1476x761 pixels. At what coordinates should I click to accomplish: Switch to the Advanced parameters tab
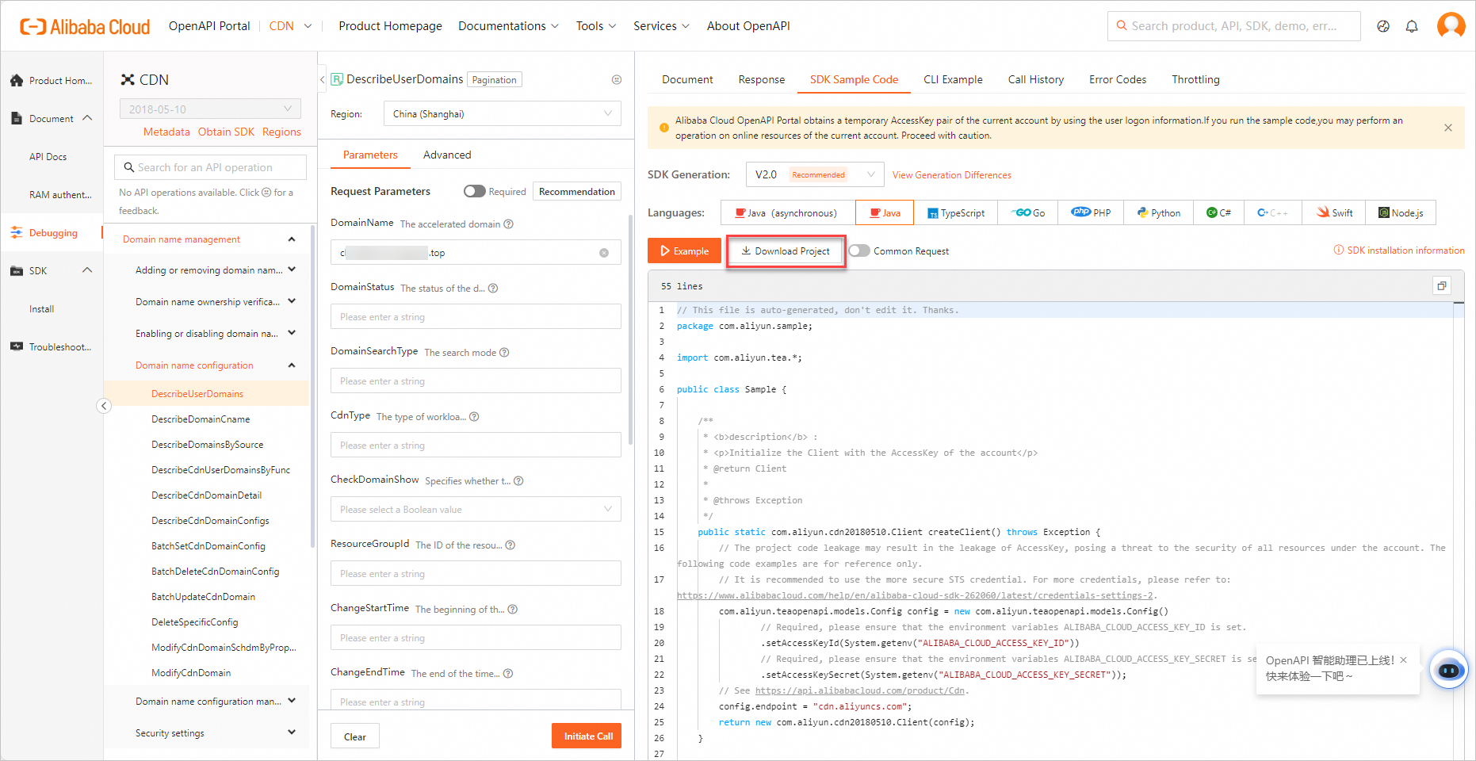(447, 155)
